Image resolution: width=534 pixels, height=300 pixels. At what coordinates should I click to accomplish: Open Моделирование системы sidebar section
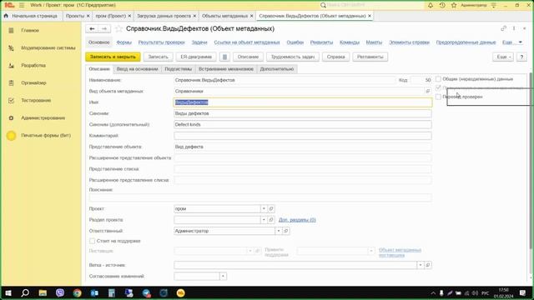[48, 48]
